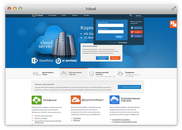Switch to the Телефония tab
Viewport: 182px width, 130px height.
(130, 73)
